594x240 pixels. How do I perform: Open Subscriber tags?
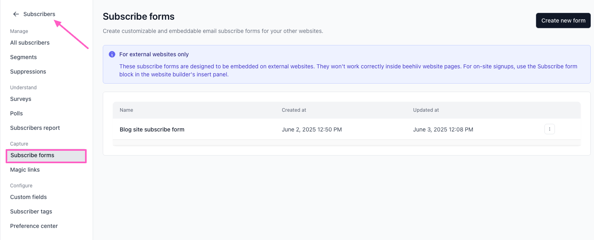(x=31, y=211)
